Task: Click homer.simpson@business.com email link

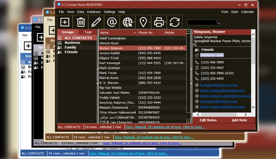Action: (222, 107)
